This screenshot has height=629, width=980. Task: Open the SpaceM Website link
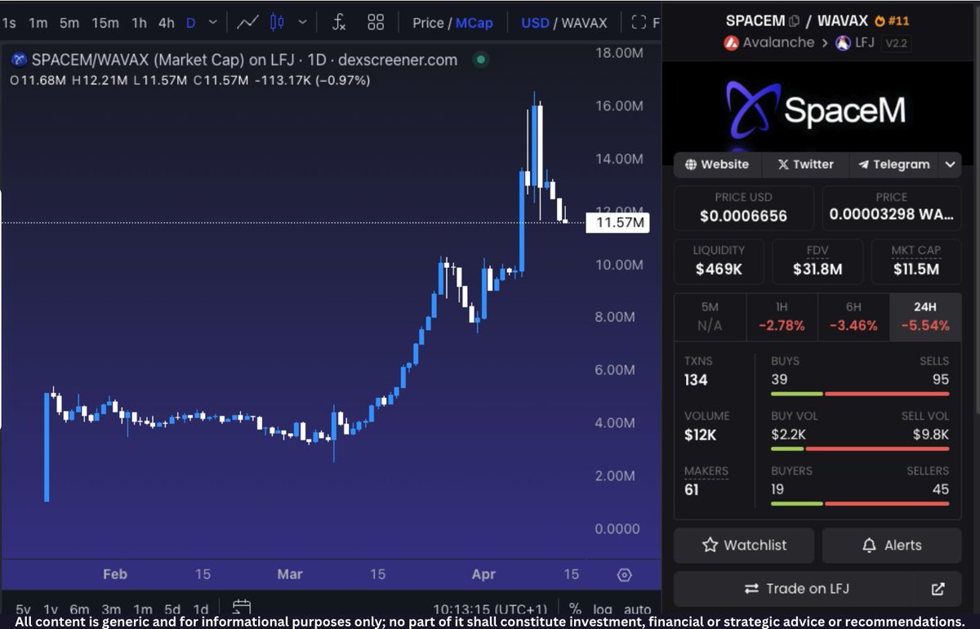pos(717,164)
